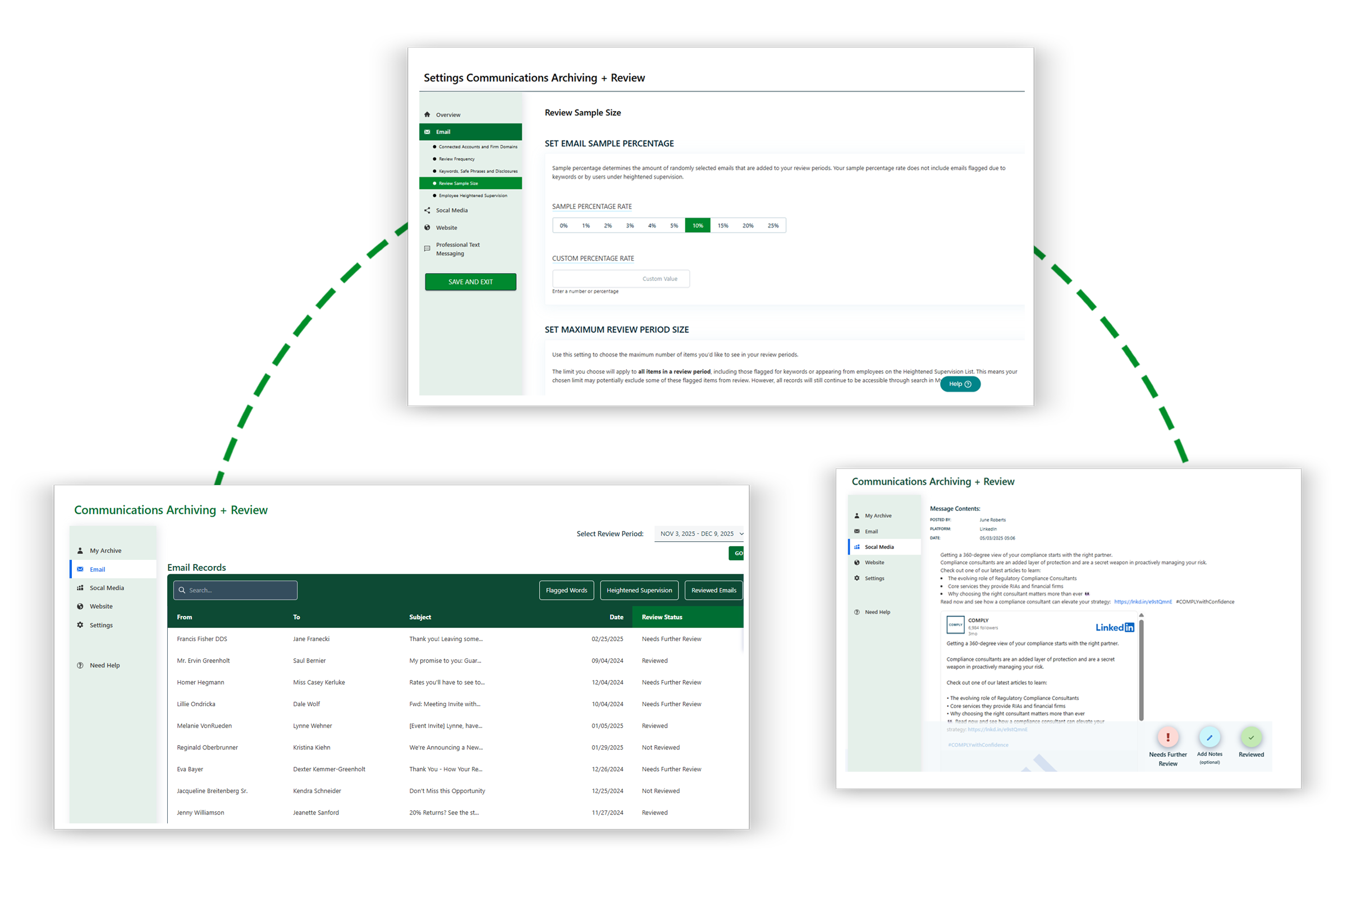Type in the Custom Value percentage field
The height and width of the screenshot is (907, 1347).
pyautogui.click(x=620, y=278)
